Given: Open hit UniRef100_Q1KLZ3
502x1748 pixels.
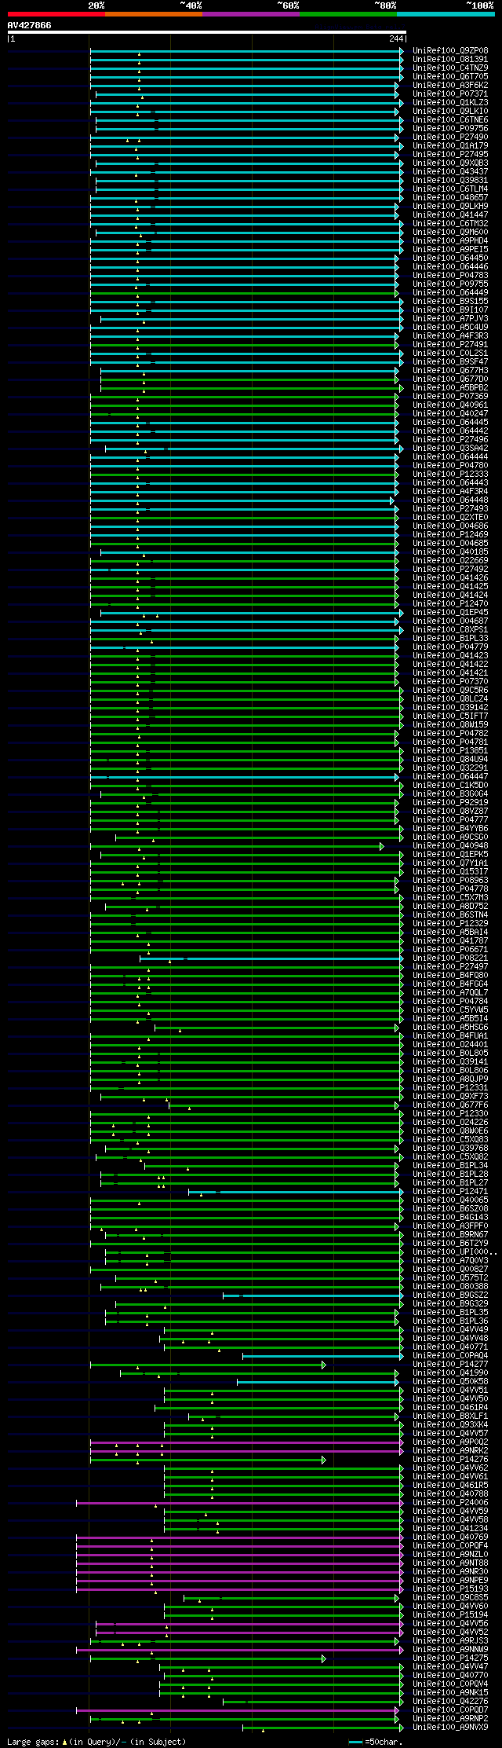Looking at the screenshot, I should pos(450,103).
